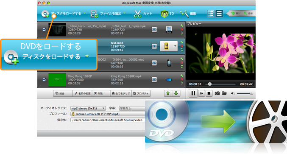Open the Subtitle (字幕) dropdown
The image size is (287, 154).
(x=132, y=108)
